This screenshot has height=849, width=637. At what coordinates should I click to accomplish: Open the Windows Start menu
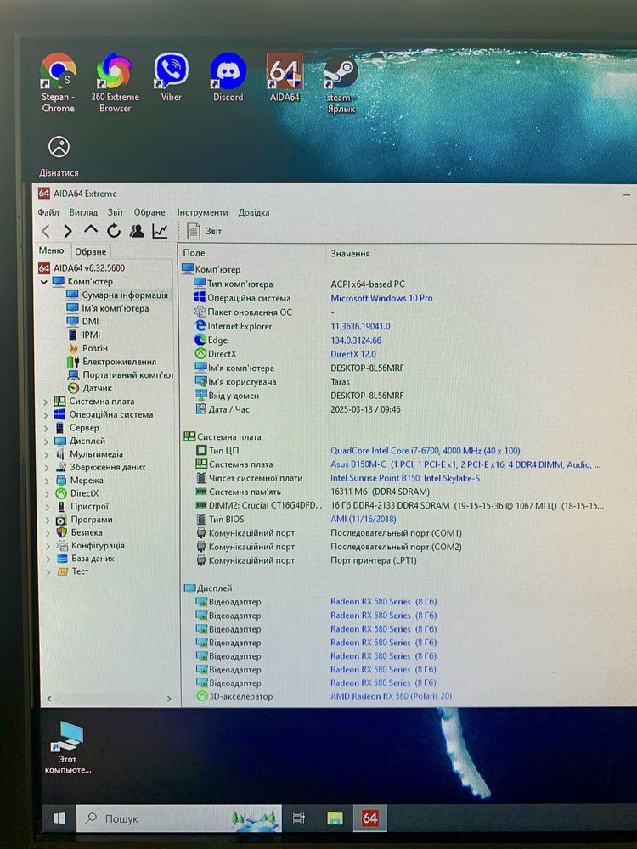[59, 818]
